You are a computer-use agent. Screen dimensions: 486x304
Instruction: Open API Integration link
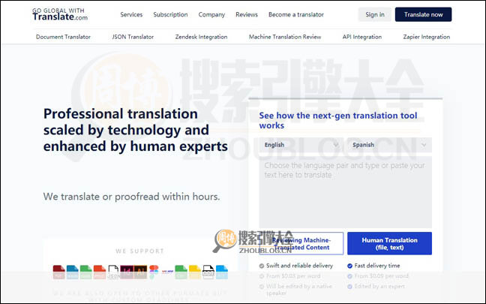click(x=362, y=37)
